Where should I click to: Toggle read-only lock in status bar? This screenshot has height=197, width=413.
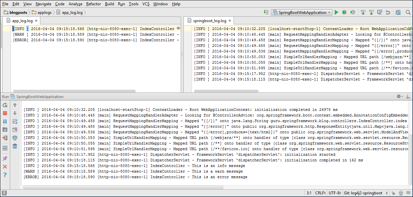pyautogui.click(x=393, y=193)
